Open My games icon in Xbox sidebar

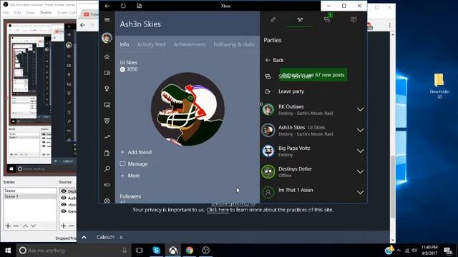[x=107, y=73]
